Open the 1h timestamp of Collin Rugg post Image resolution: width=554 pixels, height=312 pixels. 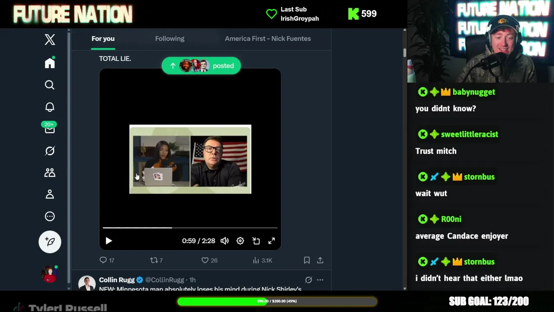pos(193,280)
